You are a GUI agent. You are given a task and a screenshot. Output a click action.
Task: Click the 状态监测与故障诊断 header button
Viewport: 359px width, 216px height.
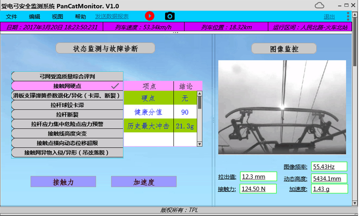(105, 48)
